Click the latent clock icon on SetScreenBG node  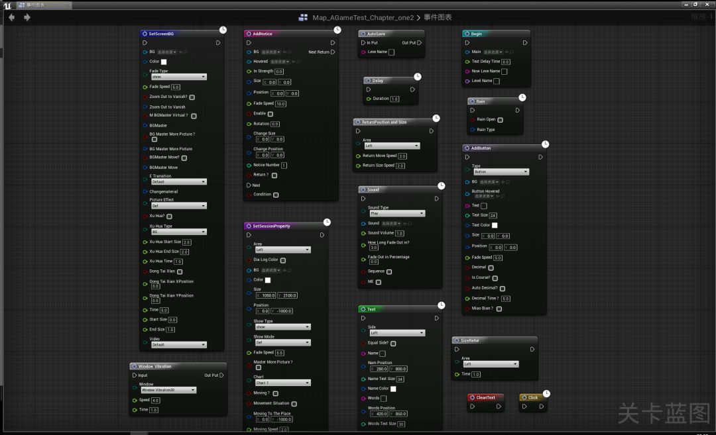pyautogui.click(x=223, y=30)
